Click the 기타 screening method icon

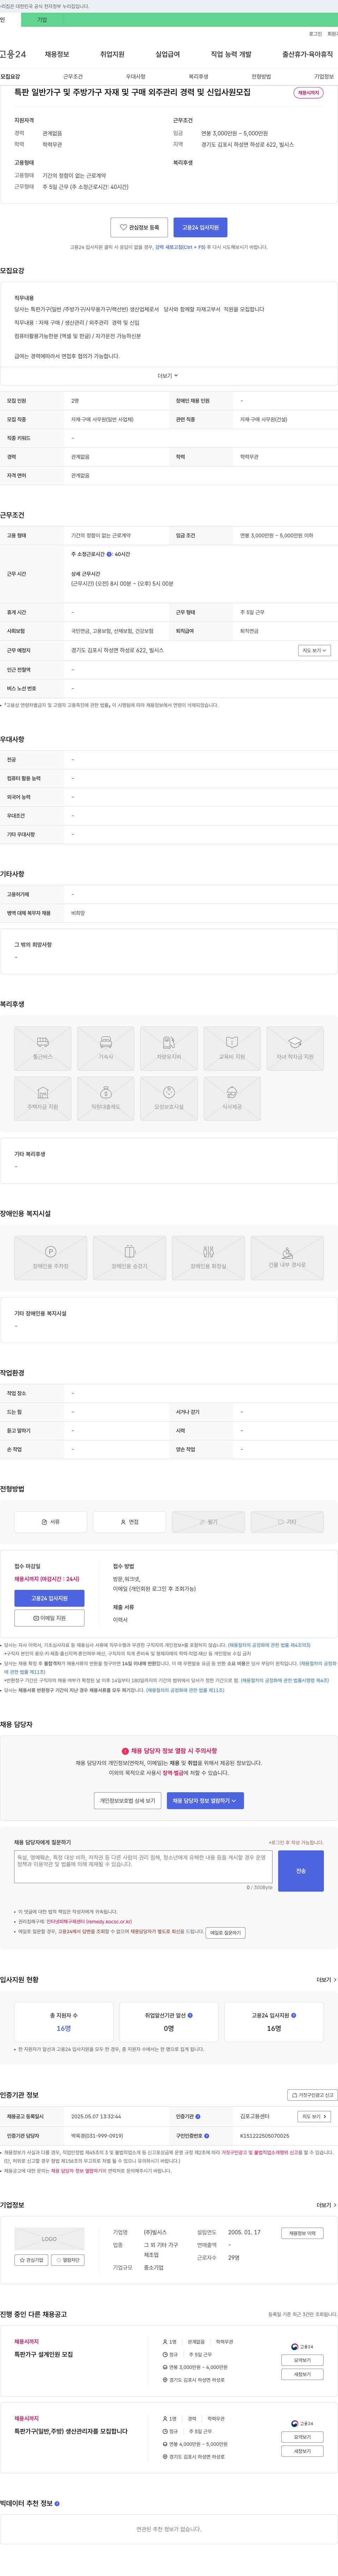tap(287, 1522)
